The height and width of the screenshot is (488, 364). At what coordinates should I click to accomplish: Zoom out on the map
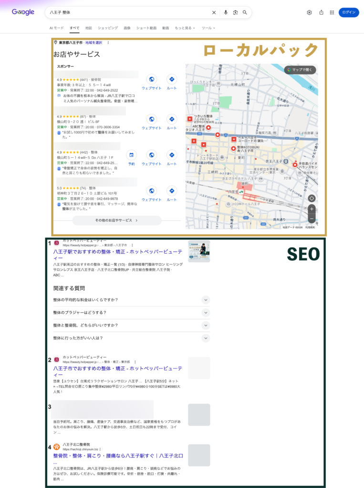coord(312,218)
